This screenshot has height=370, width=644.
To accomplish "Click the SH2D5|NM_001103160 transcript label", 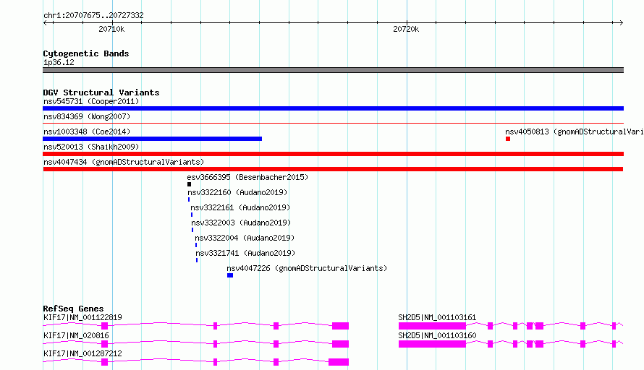I will click(x=437, y=335).
